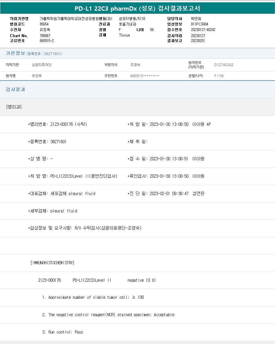Click the [IMMUNOHISTOCHEMISTRY] heading
Image resolution: width=275 pixels, height=344 pixels.
tap(52, 263)
